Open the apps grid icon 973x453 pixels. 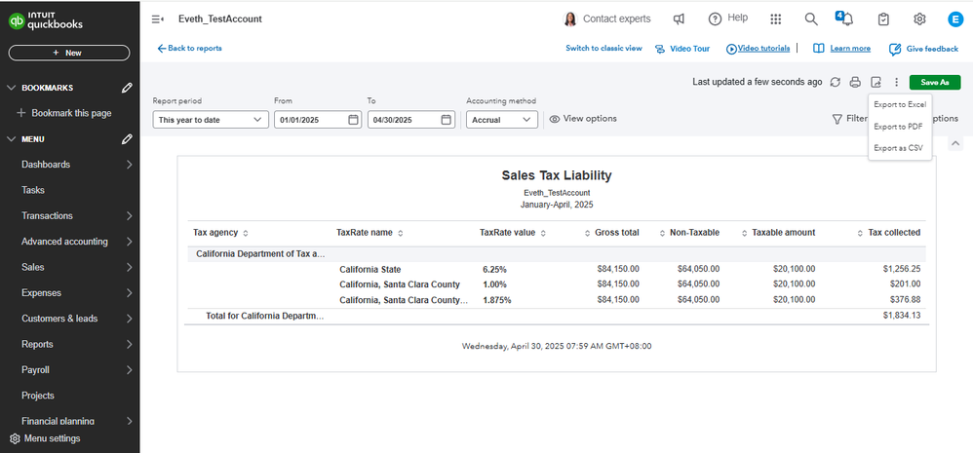pos(776,19)
